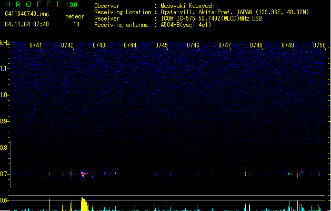
Task: Click the 0746 time marker
Action: [193, 45]
